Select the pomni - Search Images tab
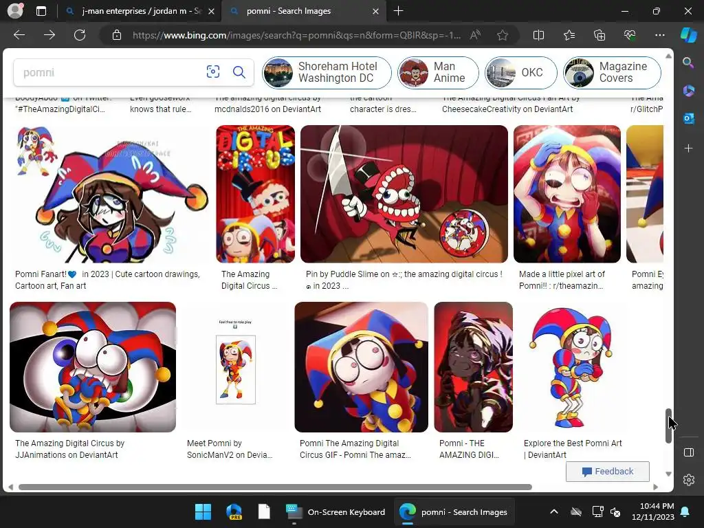Viewport: 704px width, 528px height. 305,11
